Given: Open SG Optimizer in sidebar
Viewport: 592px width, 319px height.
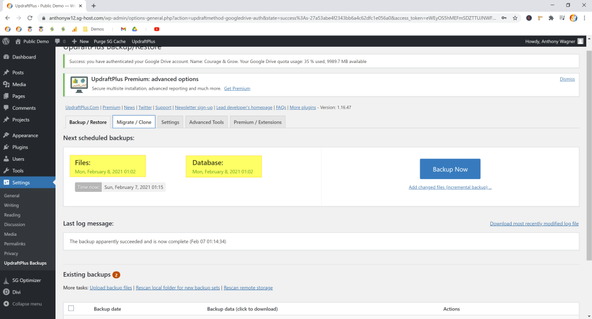Looking at the screenshot, I should pos(28,280).
